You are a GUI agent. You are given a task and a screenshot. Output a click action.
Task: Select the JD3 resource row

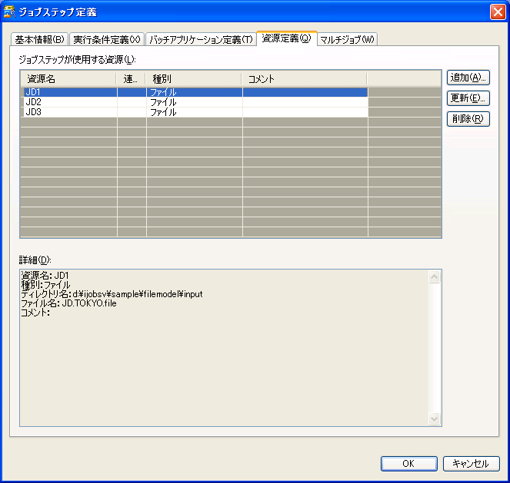(196, 112)
